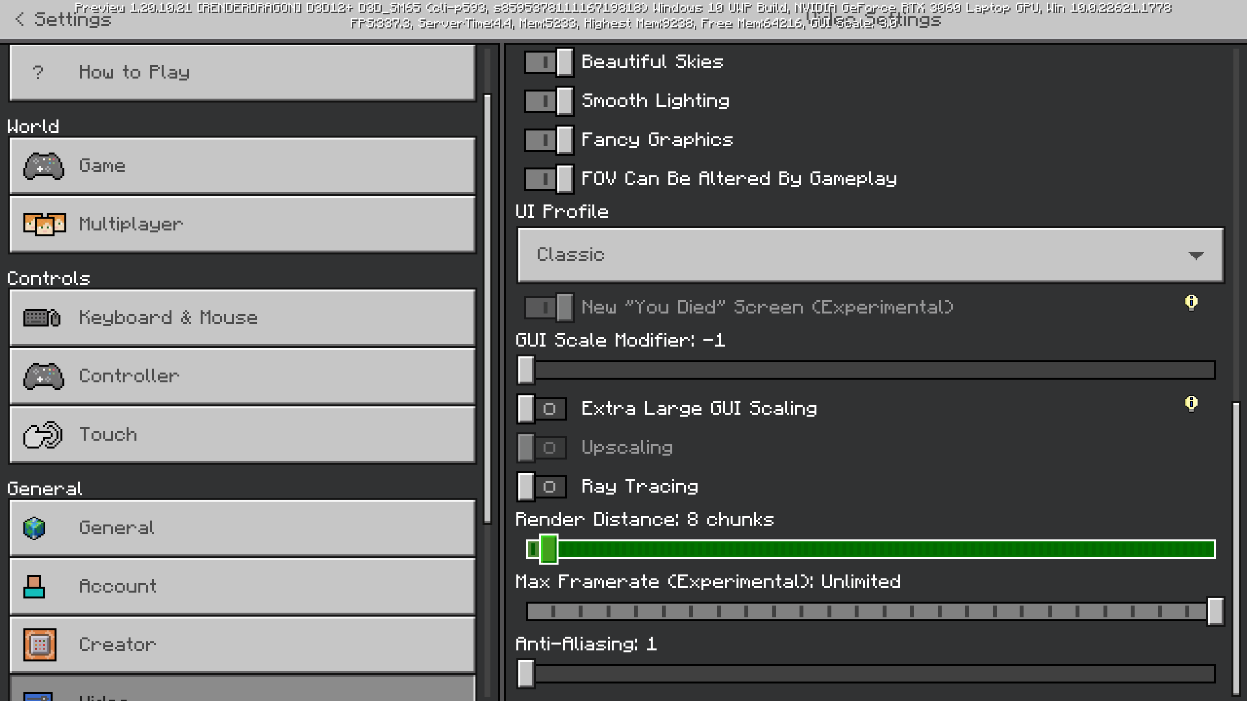Click info icon beside Extra Large GUI Scaling

[1190, 404]
